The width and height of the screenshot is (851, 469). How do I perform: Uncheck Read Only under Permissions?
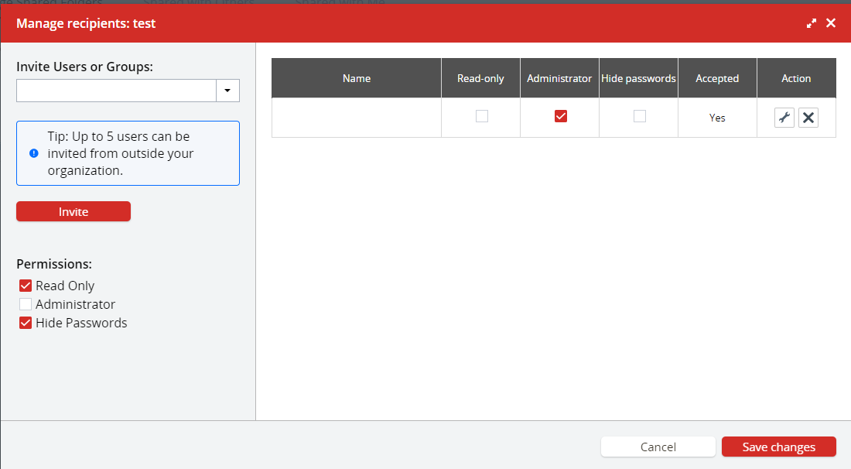(26, 286)
